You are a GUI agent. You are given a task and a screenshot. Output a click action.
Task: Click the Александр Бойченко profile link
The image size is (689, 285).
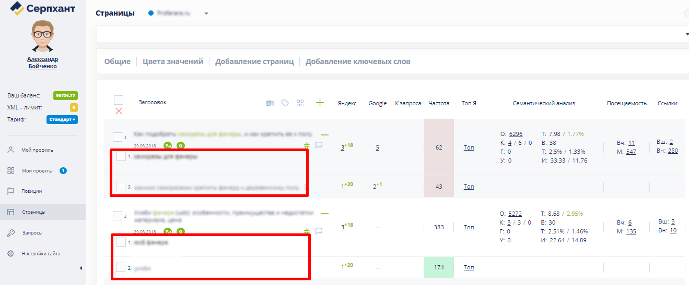[x=42, y=63]
